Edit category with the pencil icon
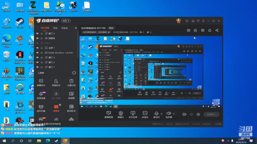257x144 pixels. click(109, 32)
